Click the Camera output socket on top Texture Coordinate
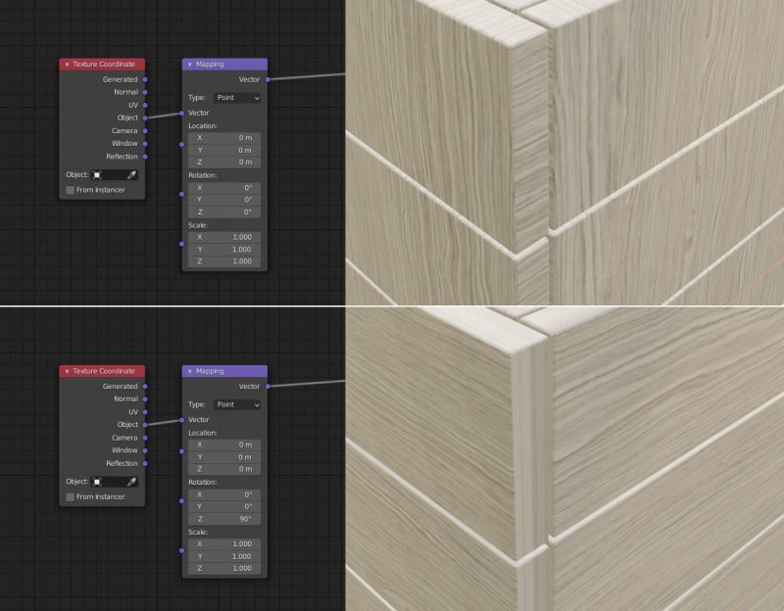The image size is (784, 611). (x=147, y=132)
